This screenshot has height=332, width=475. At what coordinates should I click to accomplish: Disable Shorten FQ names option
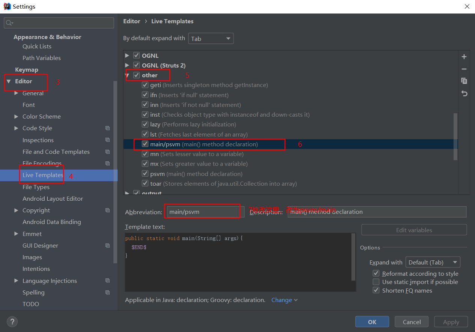[x=376, y=290]
